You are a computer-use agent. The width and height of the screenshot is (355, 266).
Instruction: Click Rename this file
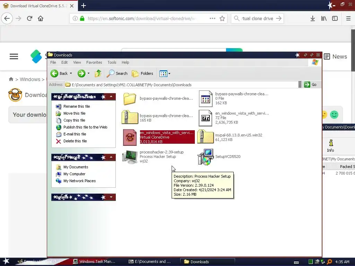point(77,106)
